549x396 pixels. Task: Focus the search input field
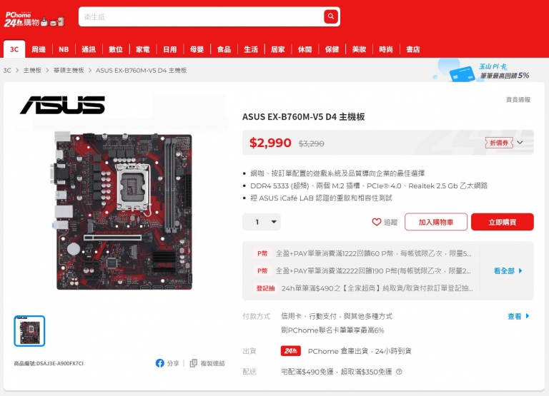point(202,16)
